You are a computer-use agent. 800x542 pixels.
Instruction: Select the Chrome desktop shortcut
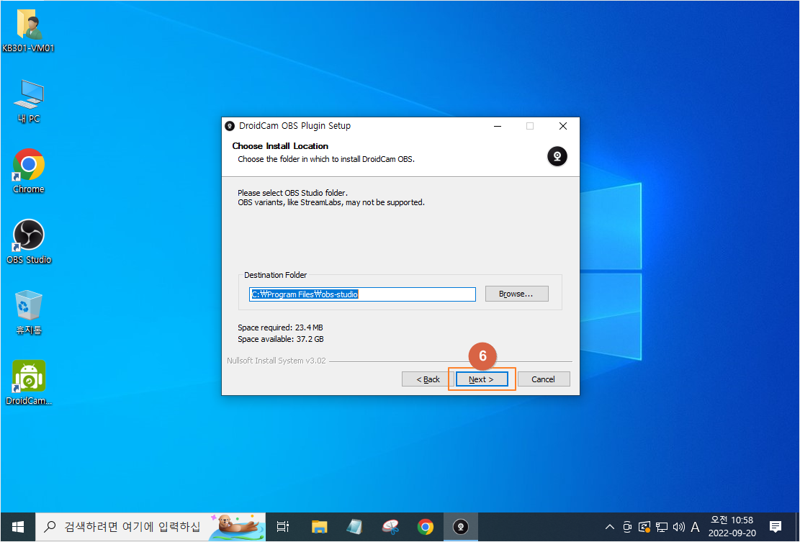point(29,171)
